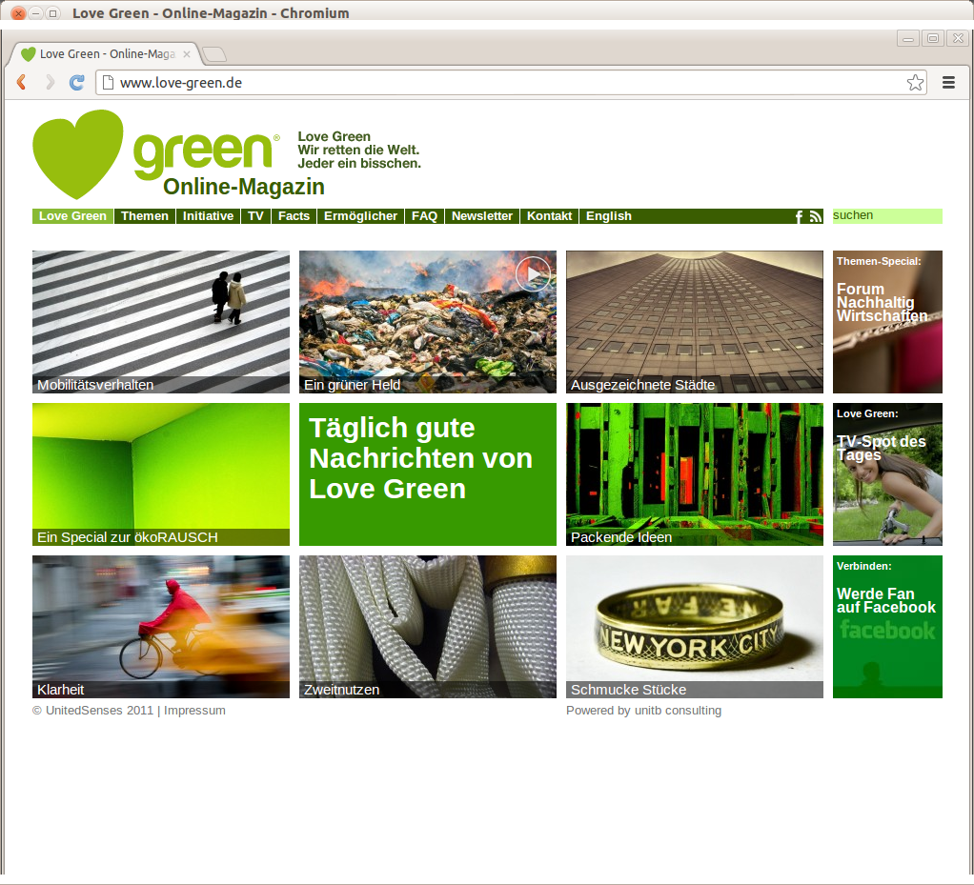Open the TV-Spot des Tages tile
Image resolution: width=974 pixels, height=885 pixels.
(887, 474)
